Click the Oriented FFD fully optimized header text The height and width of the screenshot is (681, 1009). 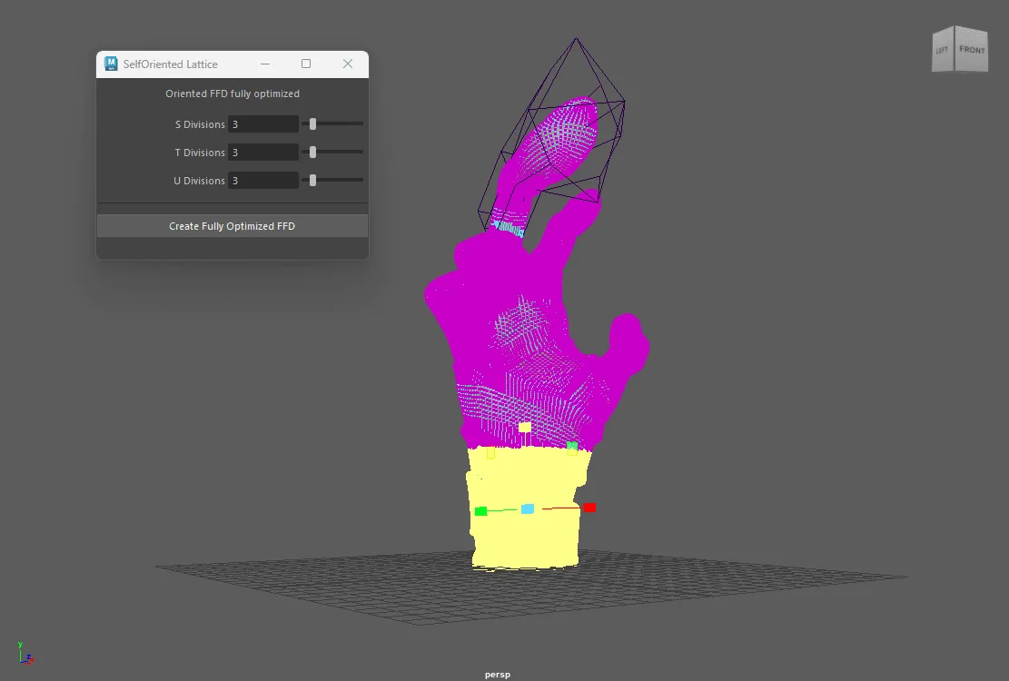(232, 93)
